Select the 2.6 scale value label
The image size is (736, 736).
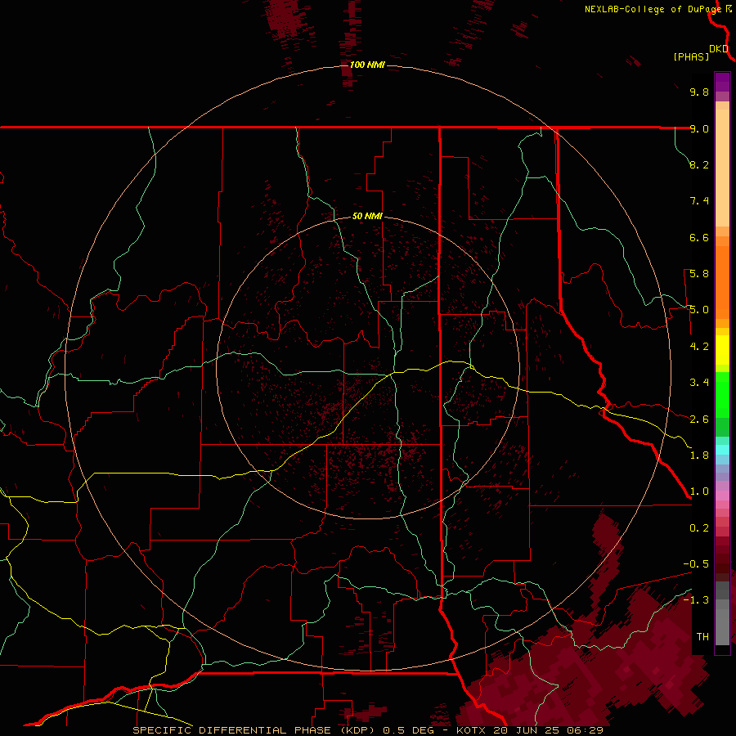pyautogui.click(x=699, y=420)
